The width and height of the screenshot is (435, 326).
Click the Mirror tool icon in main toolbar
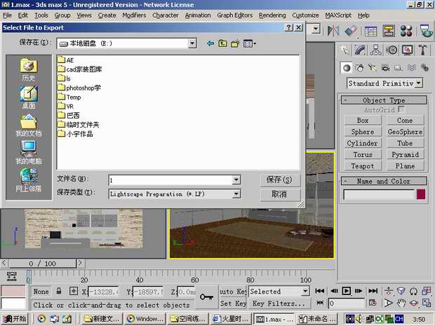coord(333,31)
